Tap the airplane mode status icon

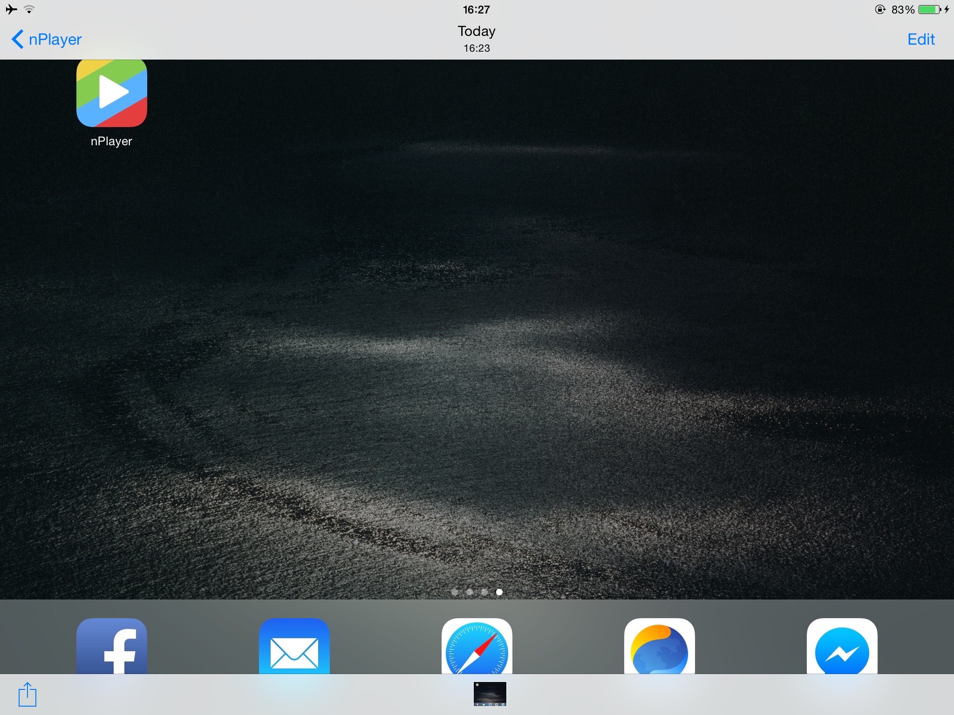coord(11,9)
